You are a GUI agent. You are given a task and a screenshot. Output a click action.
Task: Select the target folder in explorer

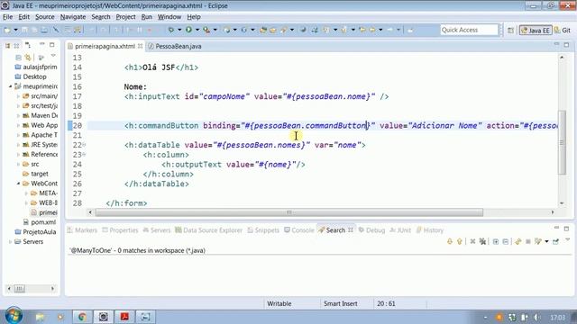[x=35, y=174]
